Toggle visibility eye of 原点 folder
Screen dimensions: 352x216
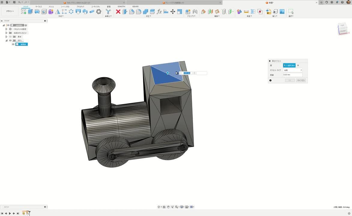[x=10, y=37]
